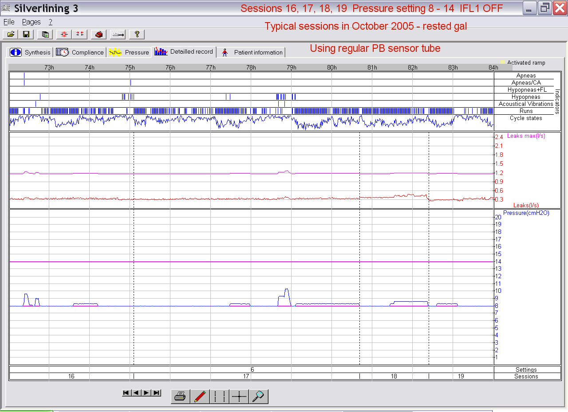Activate the magnifying glass zoom tool
Image resolution: width=568 pixels, height=412 pixels.
258,396
